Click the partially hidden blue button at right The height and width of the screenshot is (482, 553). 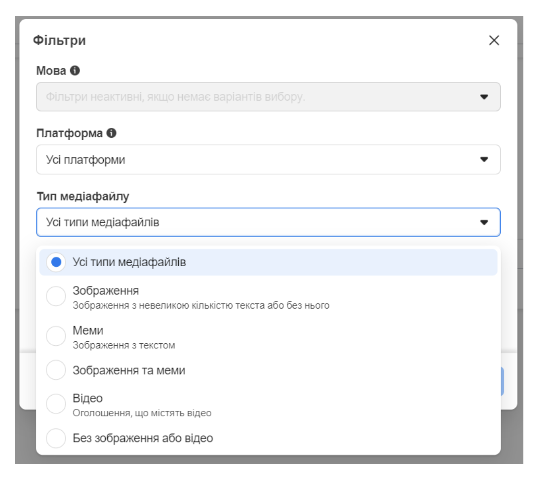[502, 381]
